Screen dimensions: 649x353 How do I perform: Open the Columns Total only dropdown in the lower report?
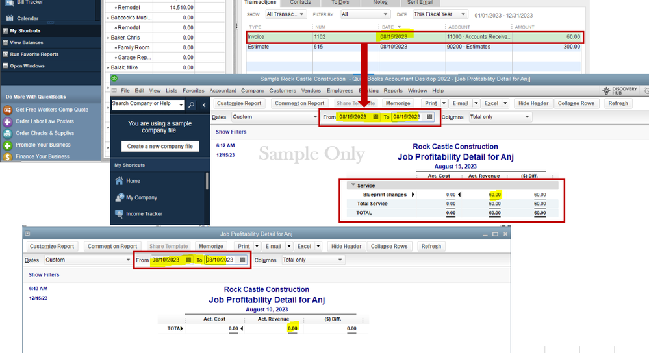313,260
